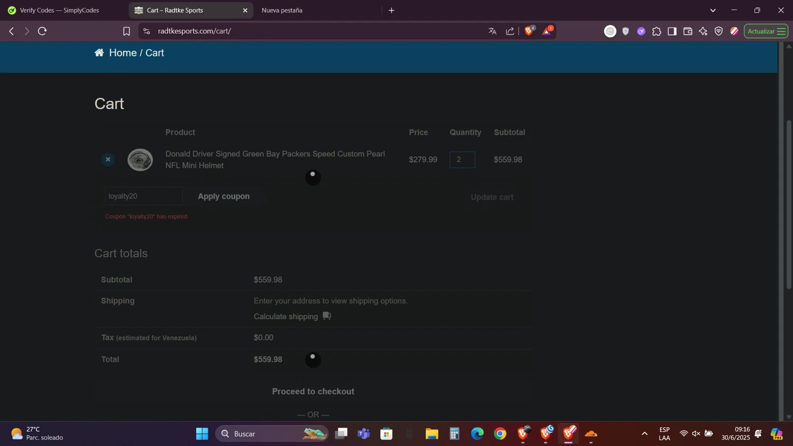Share this page via the share icon
This screenshot has height=446, width=793.
tap(510, 31)
